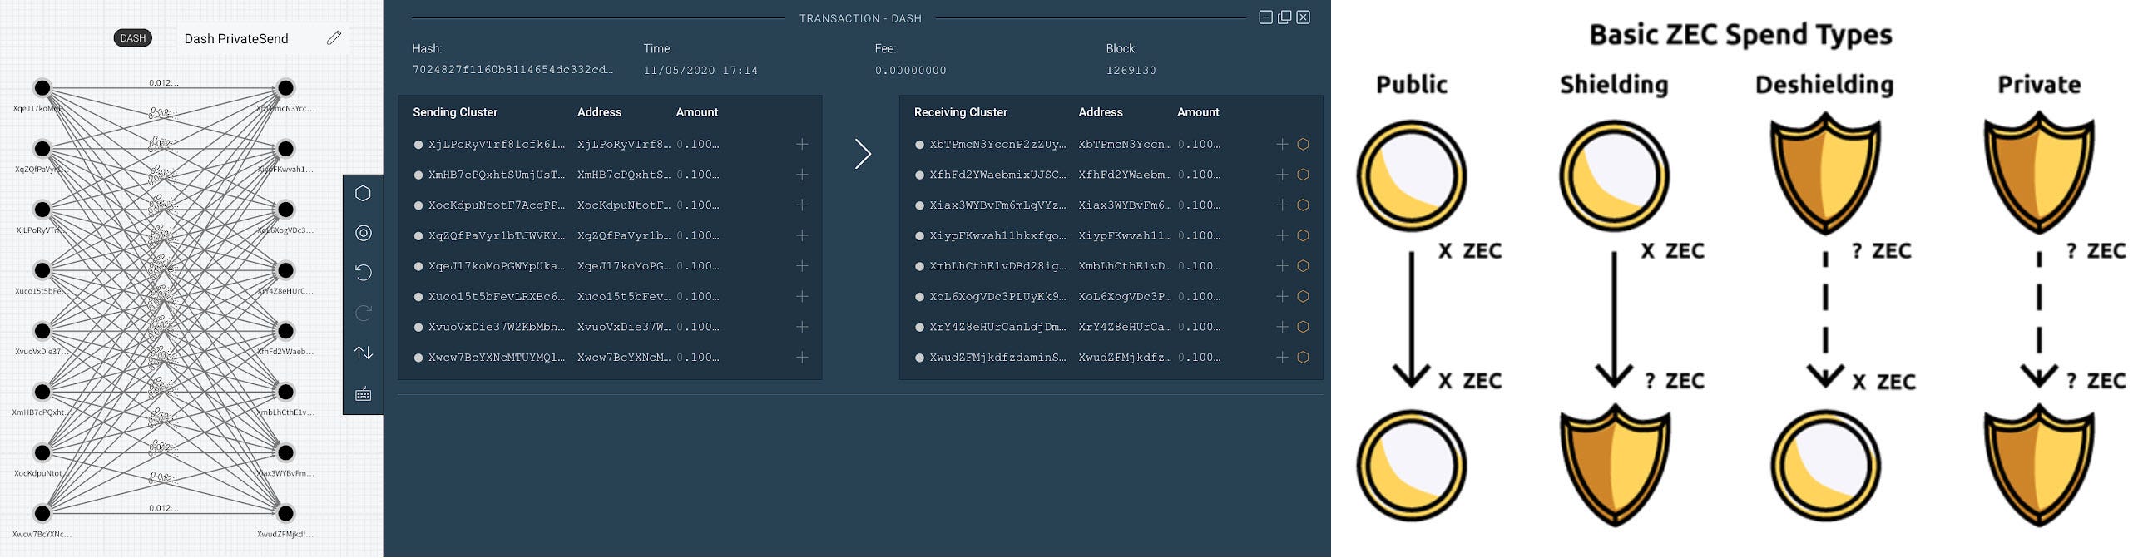Click the pop-out windows icon of Transaction panel
Image resolution: width=2148 pixels, height=558 pixels.
[1285, 17]
